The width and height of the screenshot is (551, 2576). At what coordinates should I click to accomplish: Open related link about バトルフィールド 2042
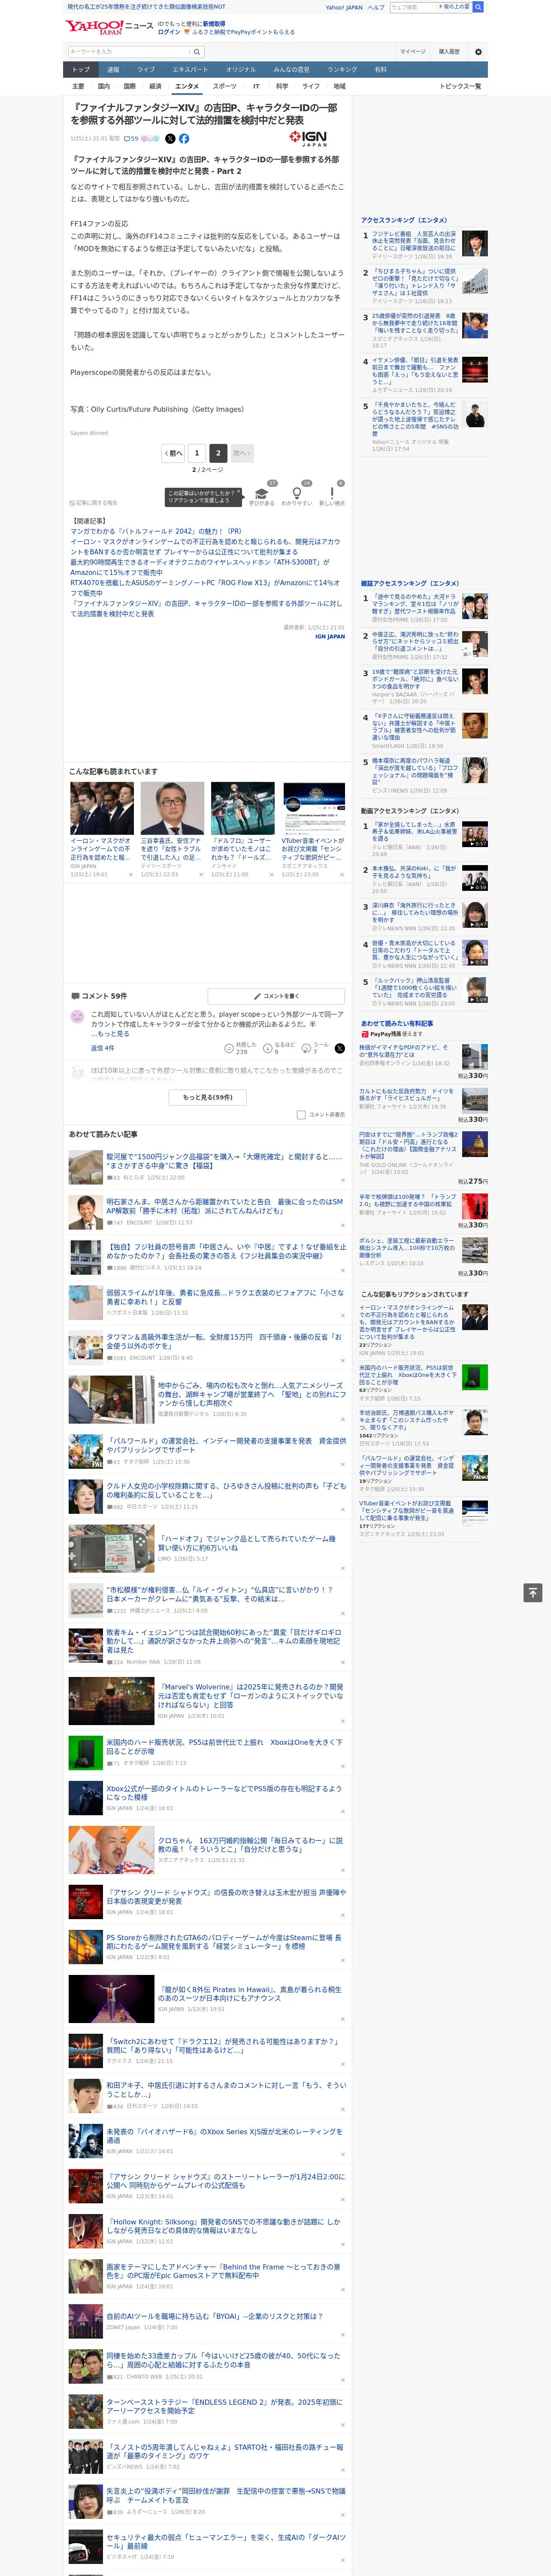pos(156,531)
